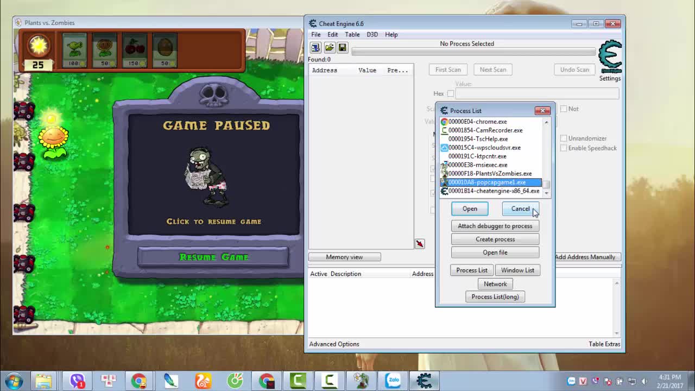Open Zalo from the taskbar
The width and height of the screenshot is (695, 391).
tap(393, 381)
